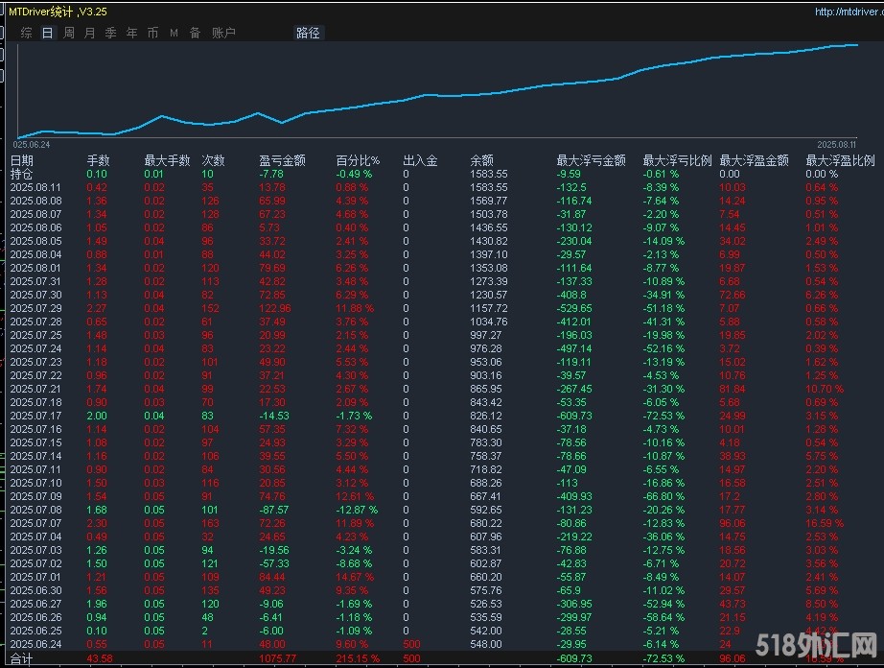Click the 日期 column header
This screenshot has width=884, height=668.
click(22, 161)
